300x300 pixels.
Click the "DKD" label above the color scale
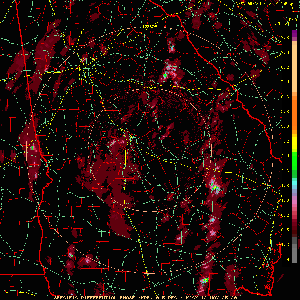pos(293,20)
